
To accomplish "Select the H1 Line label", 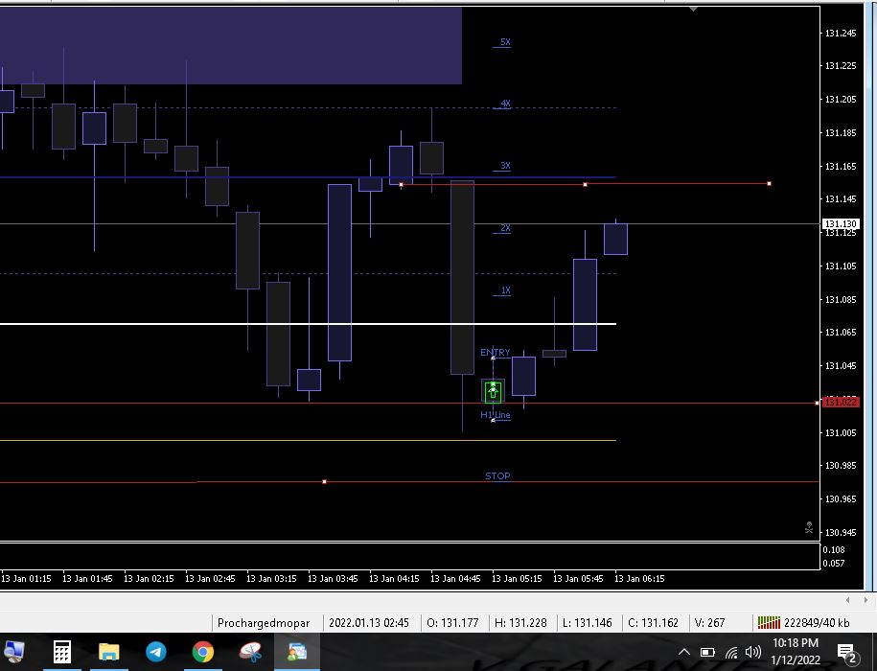I will [495, 415].
